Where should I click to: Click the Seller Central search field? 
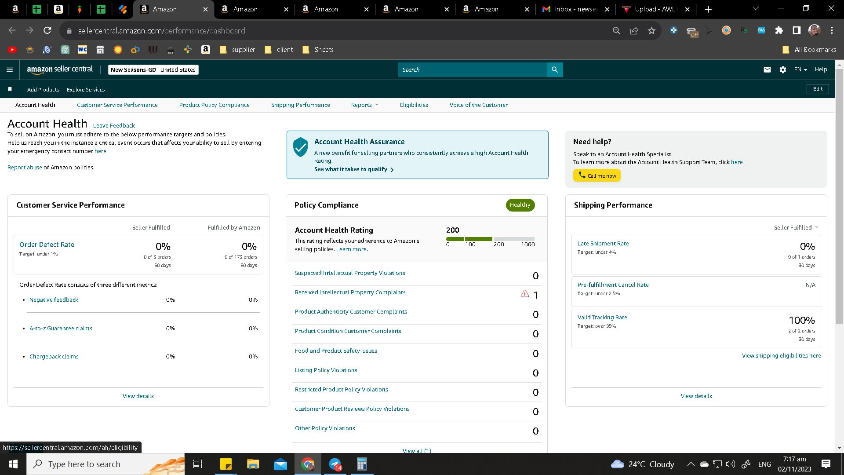(473, 69)
